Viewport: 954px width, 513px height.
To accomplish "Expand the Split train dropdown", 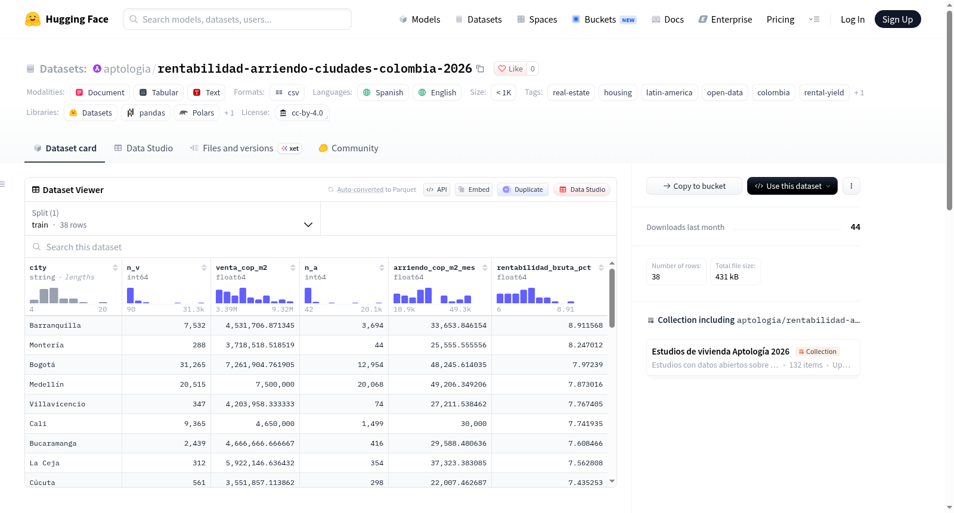I will click(x=172, y=219).
